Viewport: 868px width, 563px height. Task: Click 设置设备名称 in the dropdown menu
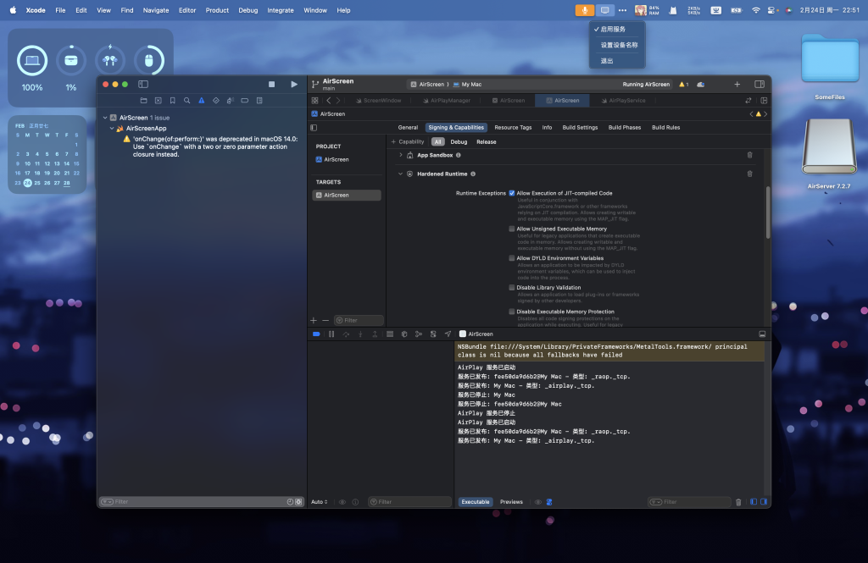click(x=619, y=45)
